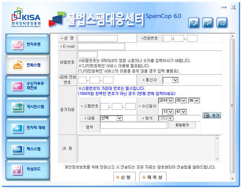Image resolution: width=241 pixels, height=188 pixels.
Task: Click the main form scrollbar thumb
Action: [x=232, y=106]
